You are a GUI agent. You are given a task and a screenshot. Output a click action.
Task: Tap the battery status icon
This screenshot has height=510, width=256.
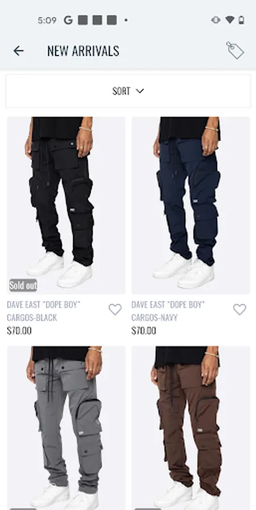coord(241,20)
